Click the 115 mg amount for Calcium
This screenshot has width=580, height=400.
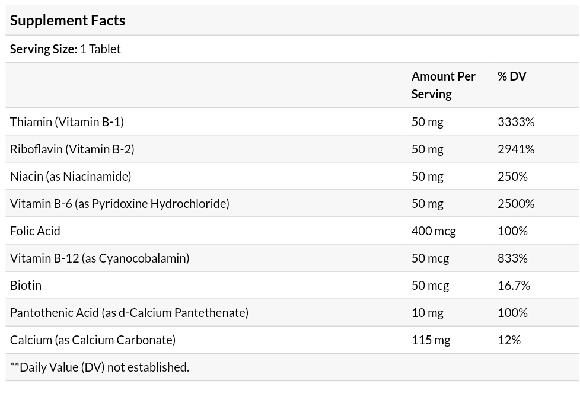tap(431, 340)
